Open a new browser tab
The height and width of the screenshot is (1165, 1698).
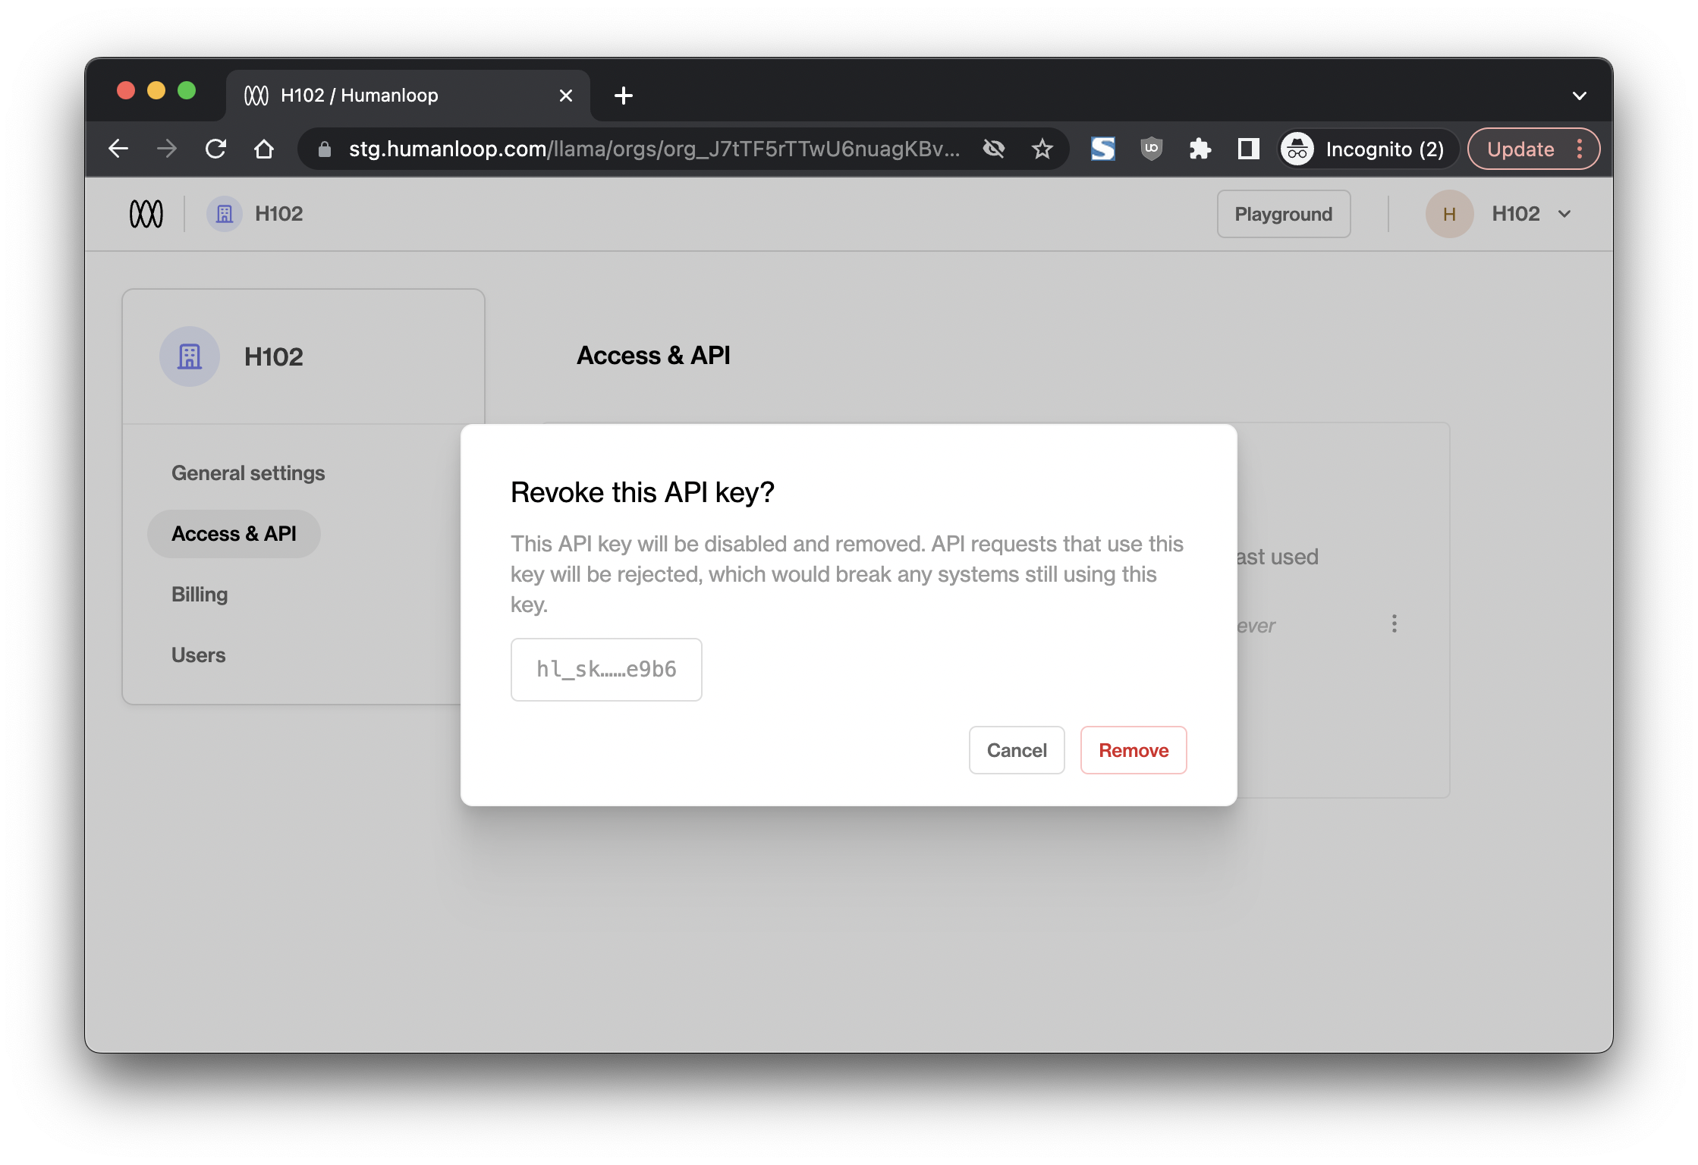[624, 96]
